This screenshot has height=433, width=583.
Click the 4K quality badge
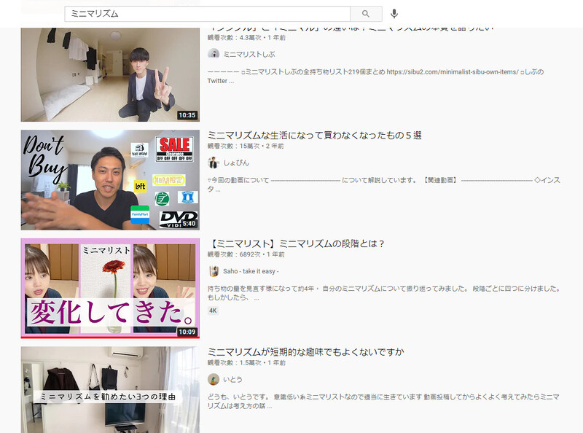point(214,311)
